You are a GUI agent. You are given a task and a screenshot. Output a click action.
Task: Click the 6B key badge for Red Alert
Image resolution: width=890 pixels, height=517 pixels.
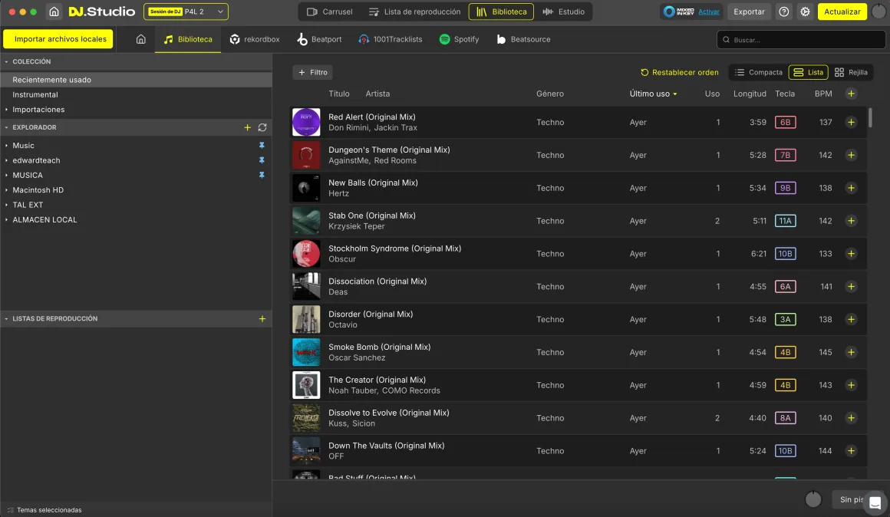pyautogui.click(x=785, y=122)
